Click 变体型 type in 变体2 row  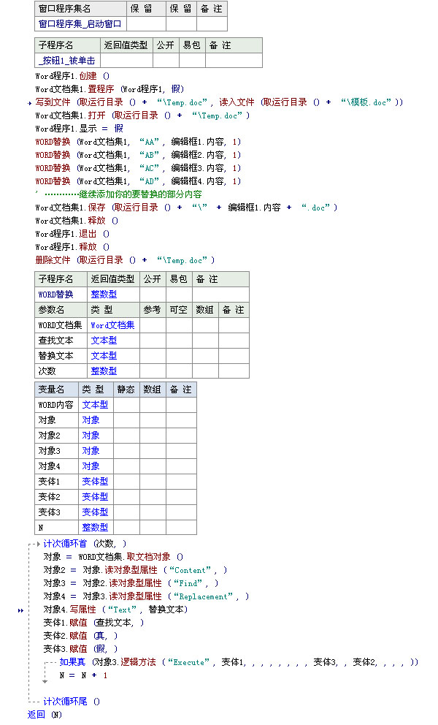click(96, 496)
